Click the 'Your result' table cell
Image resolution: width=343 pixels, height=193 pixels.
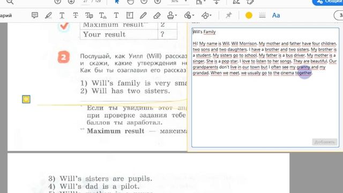(x=119, y=34)
